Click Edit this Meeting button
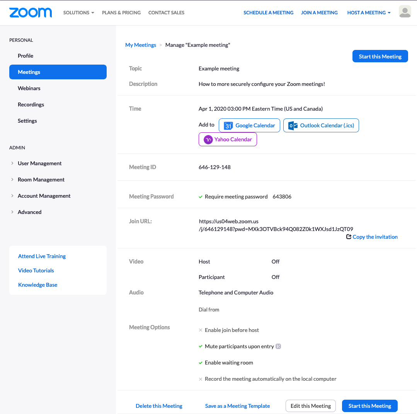Screen dimensions: 417x414 click(310, 406)
